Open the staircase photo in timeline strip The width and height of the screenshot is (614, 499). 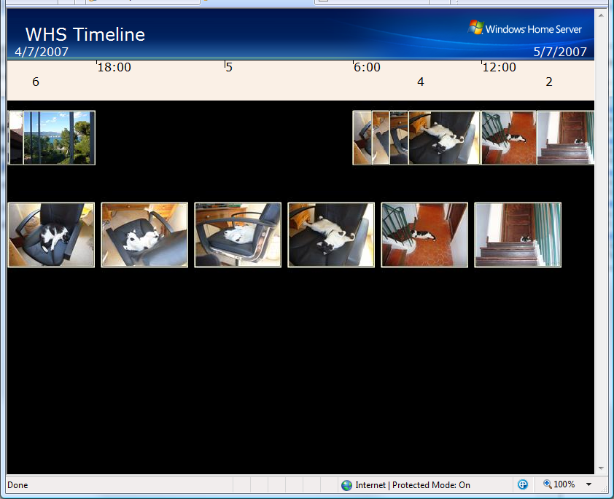pos(566,138)
